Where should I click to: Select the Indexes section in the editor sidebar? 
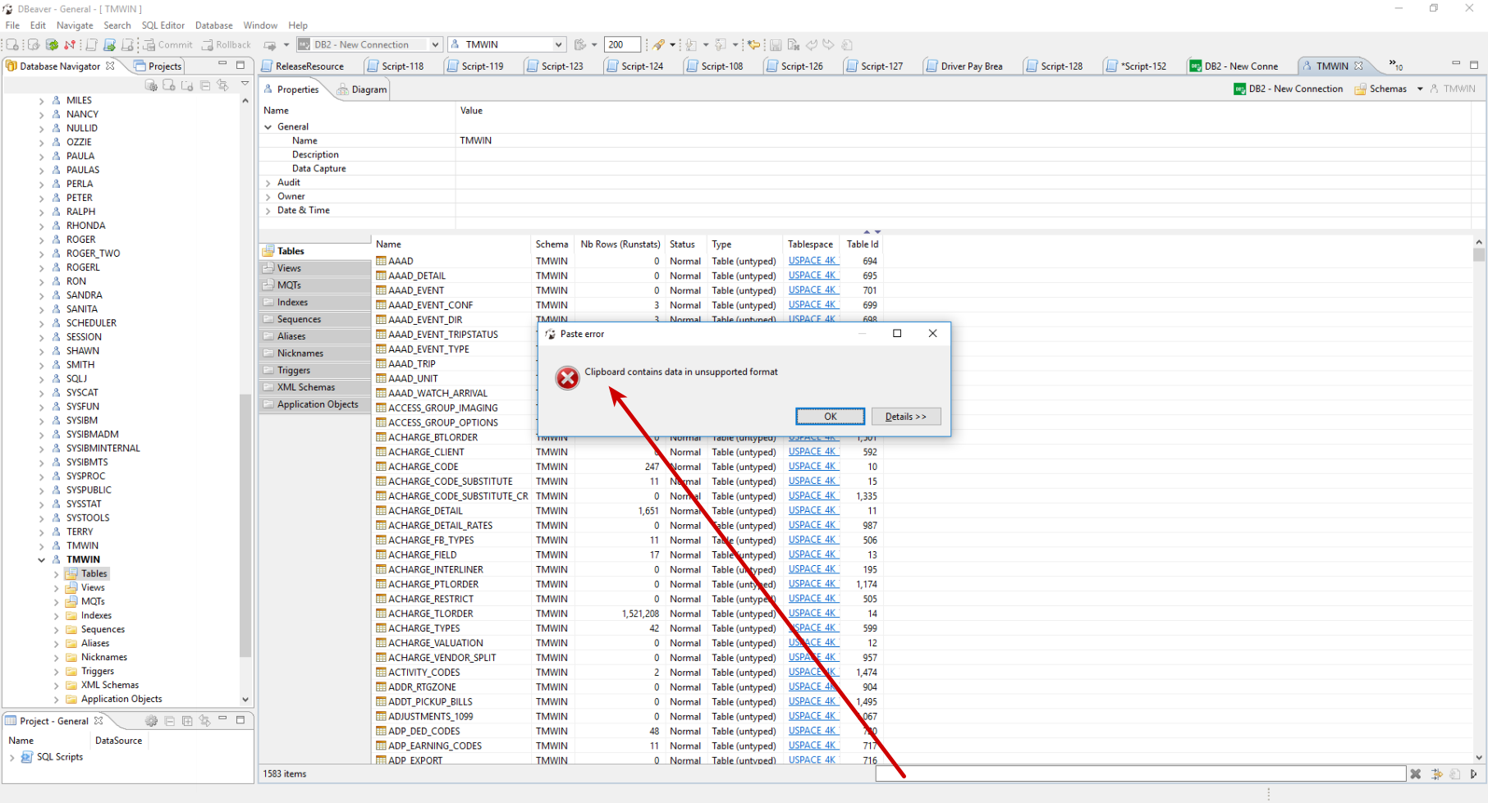315,303
